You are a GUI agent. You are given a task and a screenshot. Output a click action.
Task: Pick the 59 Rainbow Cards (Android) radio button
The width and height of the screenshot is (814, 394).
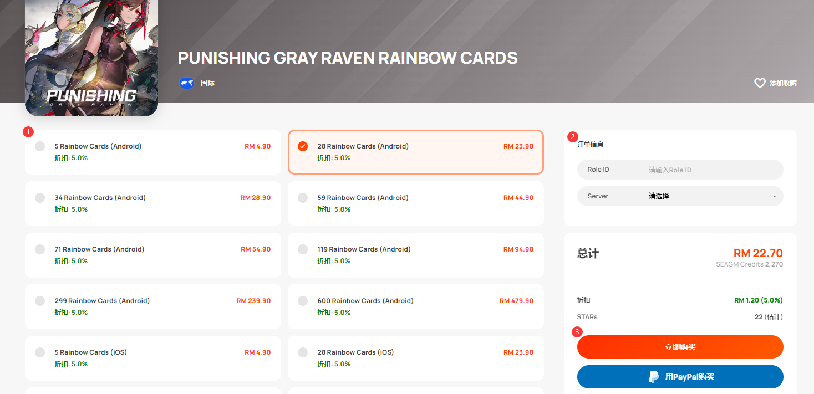pos(303,198)
